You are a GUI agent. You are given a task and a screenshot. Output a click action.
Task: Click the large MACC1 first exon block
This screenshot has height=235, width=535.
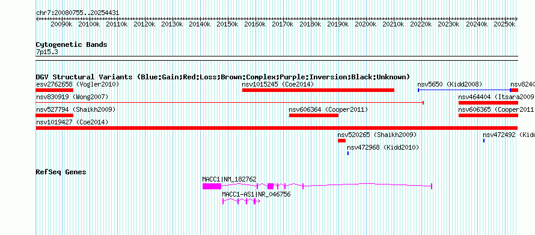pyautogui.click(x=212, y=186)
